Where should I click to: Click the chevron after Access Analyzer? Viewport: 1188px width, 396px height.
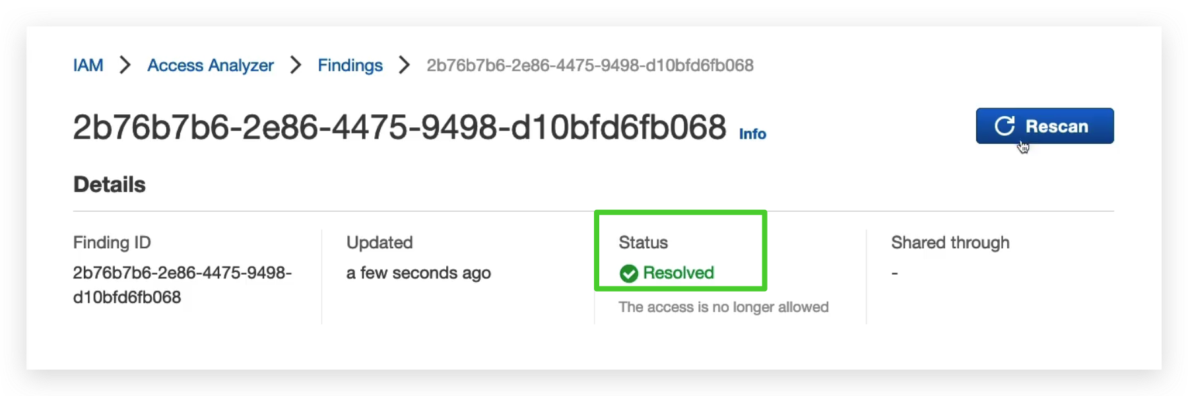(294, 65)
